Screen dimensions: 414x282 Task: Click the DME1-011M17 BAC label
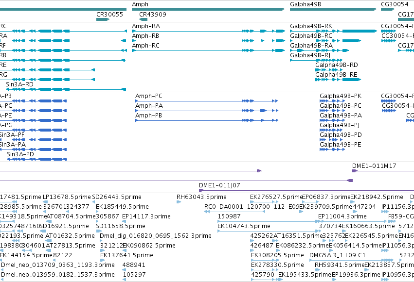tap(374, 166)
